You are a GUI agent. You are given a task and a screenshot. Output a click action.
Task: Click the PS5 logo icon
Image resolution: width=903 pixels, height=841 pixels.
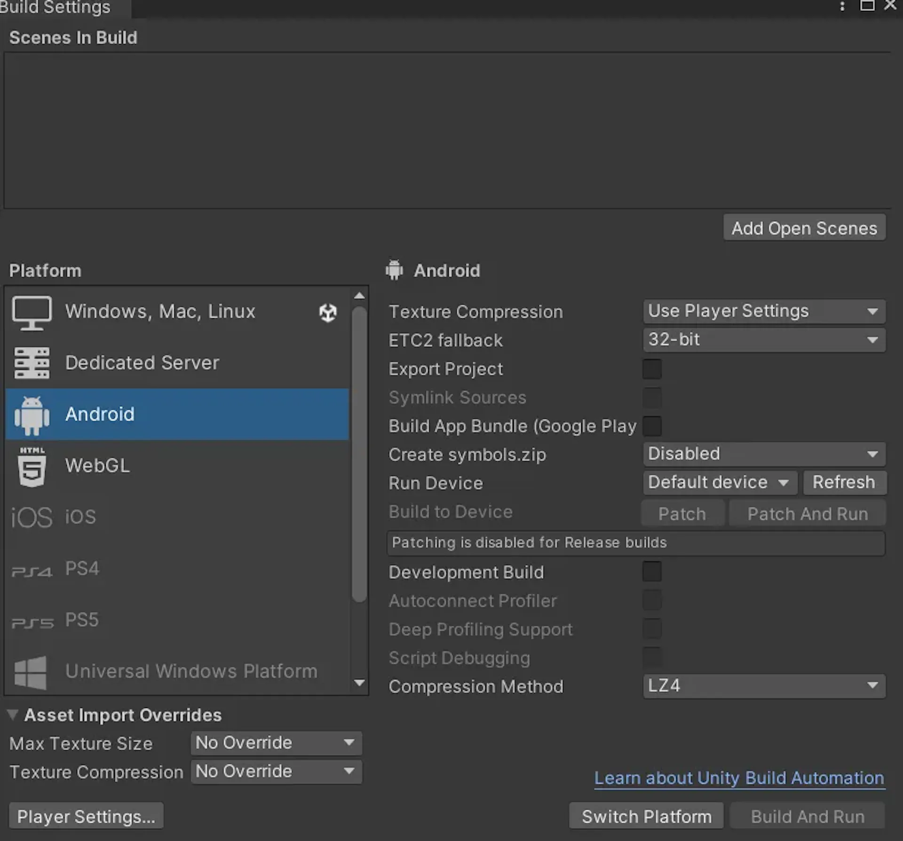(32, 623)
